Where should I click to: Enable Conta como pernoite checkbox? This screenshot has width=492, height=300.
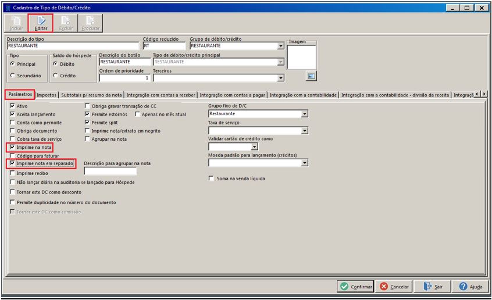(x=12, y=122)
